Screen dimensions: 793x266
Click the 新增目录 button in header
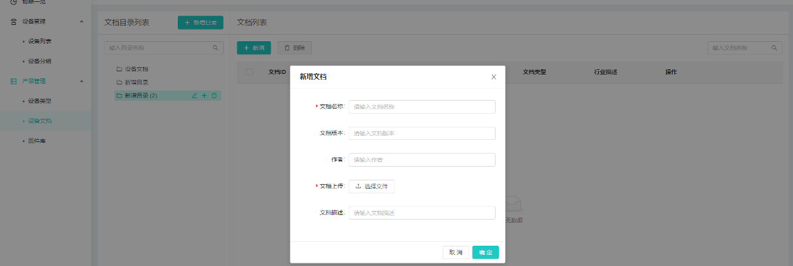tap(201, 23)
